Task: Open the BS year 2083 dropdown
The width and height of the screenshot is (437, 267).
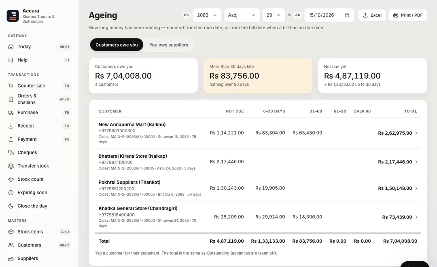Action: (x=207, y=15)
